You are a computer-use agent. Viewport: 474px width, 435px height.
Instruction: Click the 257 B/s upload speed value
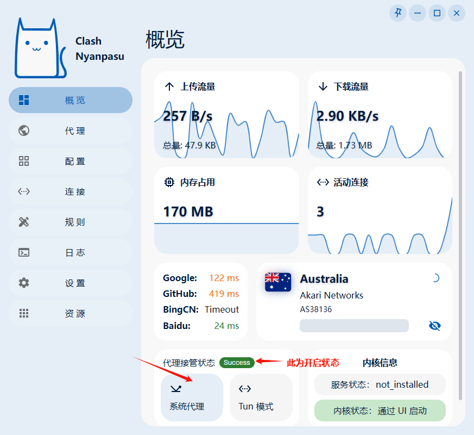tap(188, 116)
